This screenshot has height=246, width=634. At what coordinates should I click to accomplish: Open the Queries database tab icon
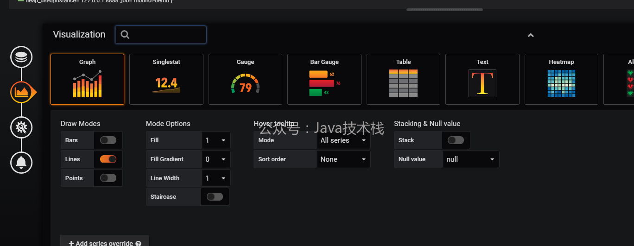21,57
